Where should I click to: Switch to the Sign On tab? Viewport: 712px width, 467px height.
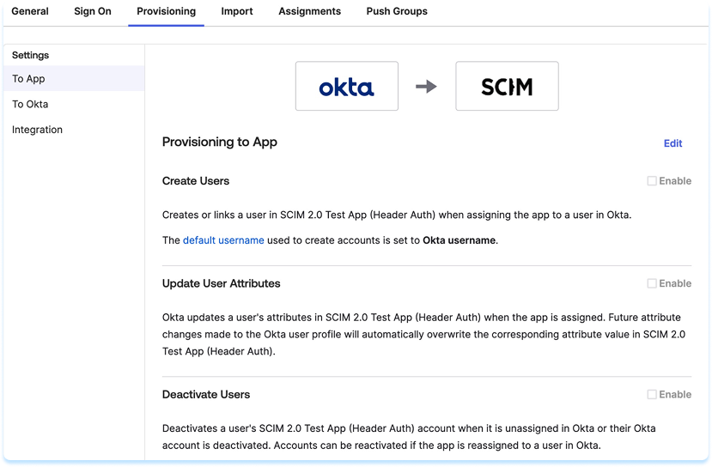click(93, 12)
